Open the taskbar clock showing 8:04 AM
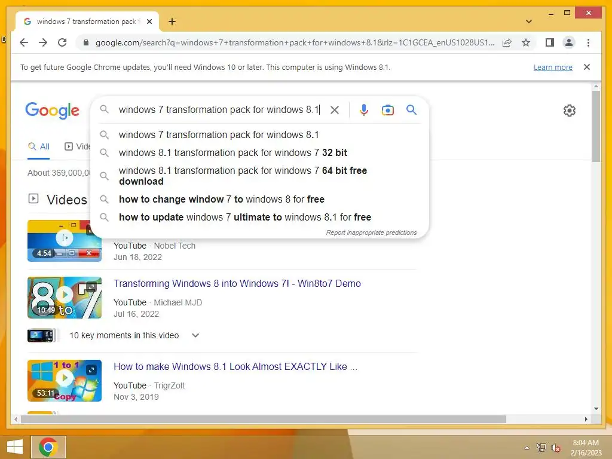Screen dimensions: 612x459 tap(586, 448)
